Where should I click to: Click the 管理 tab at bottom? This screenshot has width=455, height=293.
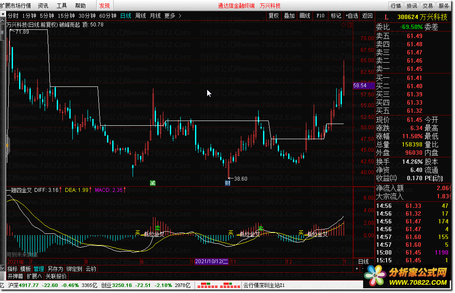coord(39,269)
